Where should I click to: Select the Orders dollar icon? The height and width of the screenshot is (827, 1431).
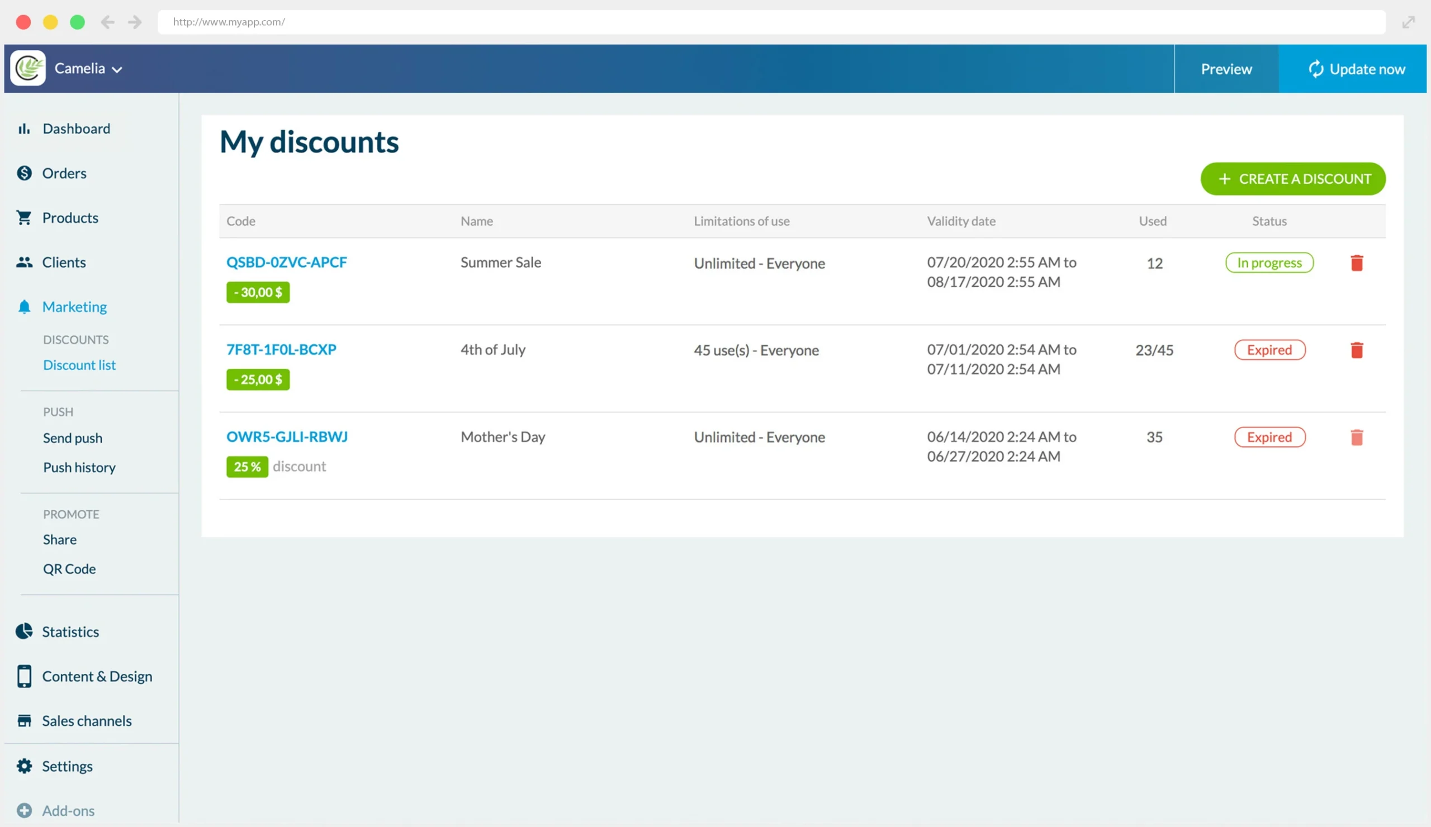coord(25,173)
